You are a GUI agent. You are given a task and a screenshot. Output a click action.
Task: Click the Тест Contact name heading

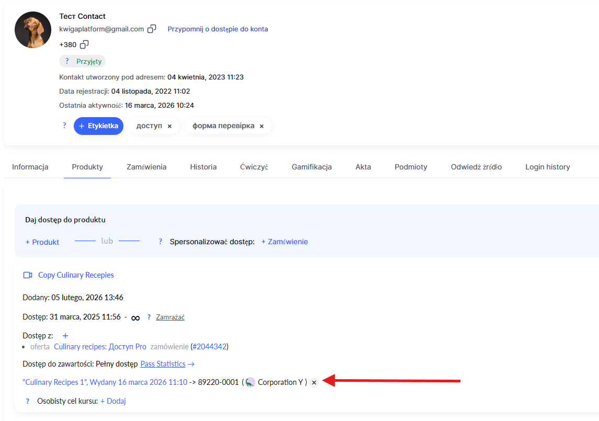click(83, 16)
